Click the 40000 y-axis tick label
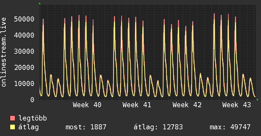Viewport: 261px width, 136px height. tap(24, 35)
